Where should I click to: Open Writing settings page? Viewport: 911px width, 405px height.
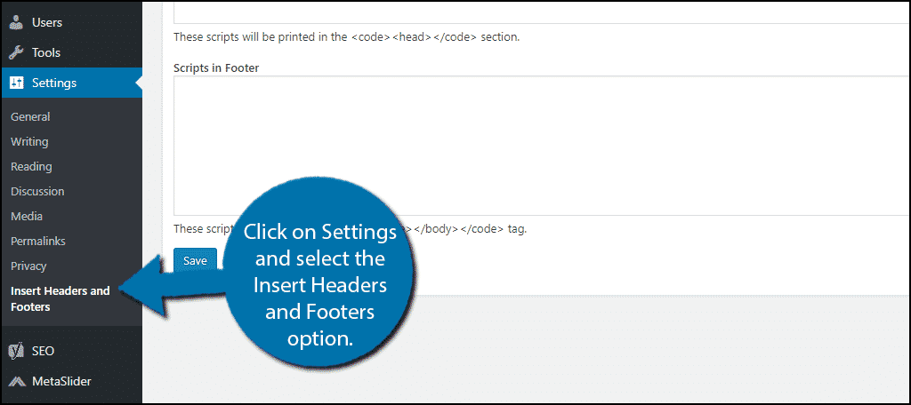pyautogui.click(x=29, y=141)
